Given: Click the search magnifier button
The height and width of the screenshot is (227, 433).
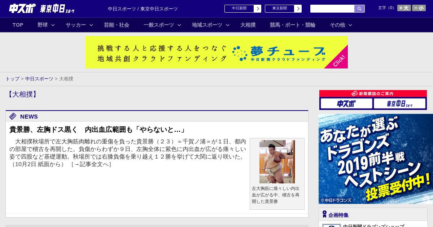Looking at the screenshot, I should coord(359,9).
